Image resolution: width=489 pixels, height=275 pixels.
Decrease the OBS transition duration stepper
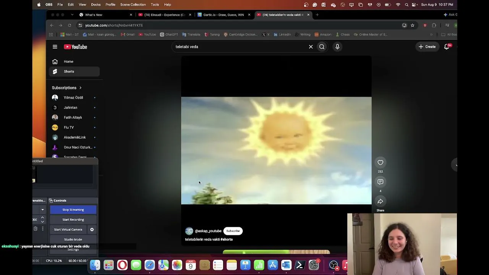tap(42, 222)
